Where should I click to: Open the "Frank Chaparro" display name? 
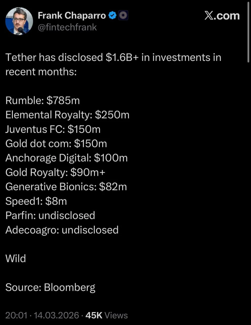pyautogui.click(x=72, y=15)
